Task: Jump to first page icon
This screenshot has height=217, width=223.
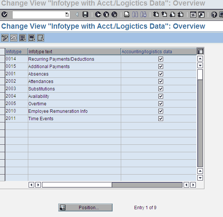Action: click(156, 15)
